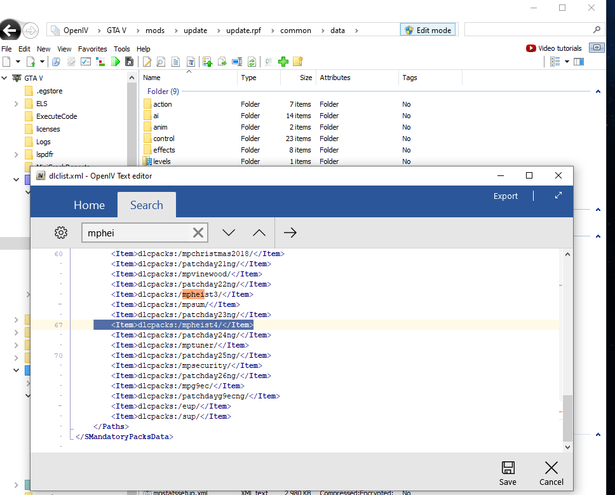Viewport: 615px width, 495px height.
Task: Click the green plus add icon
Action: coord(283,62)
